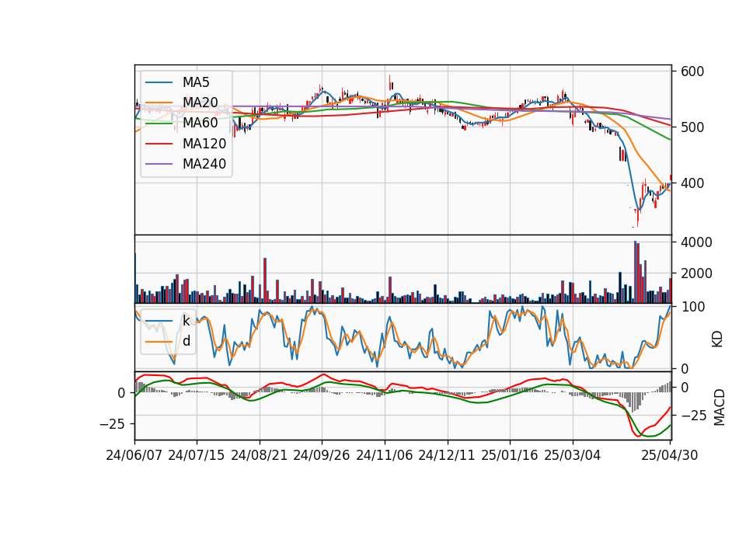Click the MA240 legend label
Image resolution: width=746 pixels, height=536 pixels.
204,164
